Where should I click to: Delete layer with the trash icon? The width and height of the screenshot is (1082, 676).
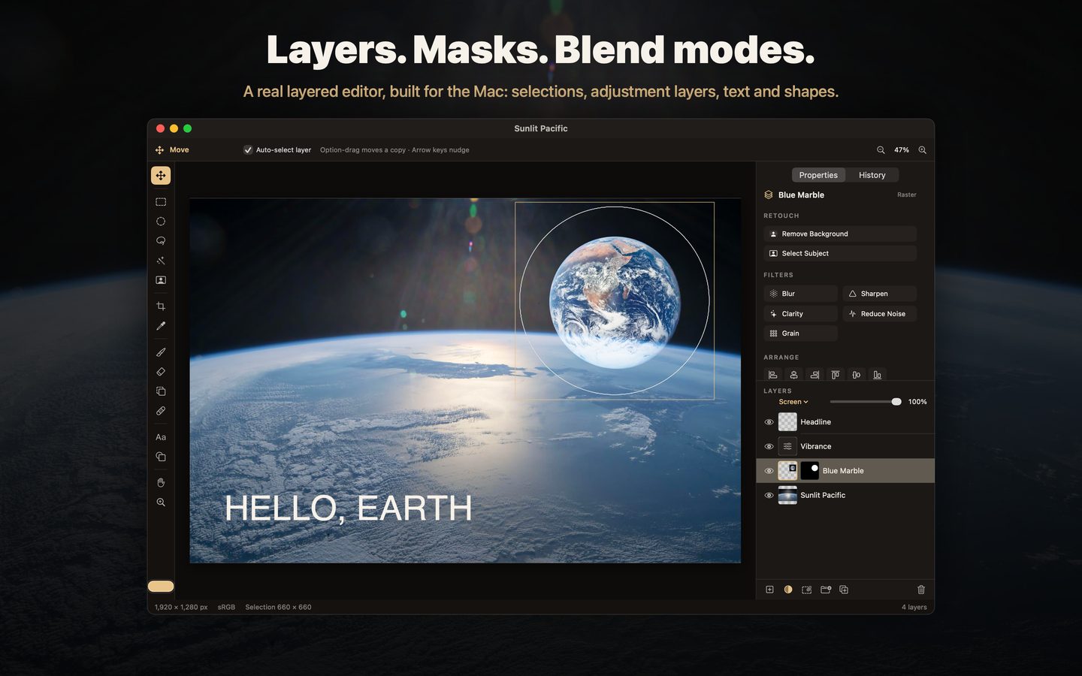(921, 590)
